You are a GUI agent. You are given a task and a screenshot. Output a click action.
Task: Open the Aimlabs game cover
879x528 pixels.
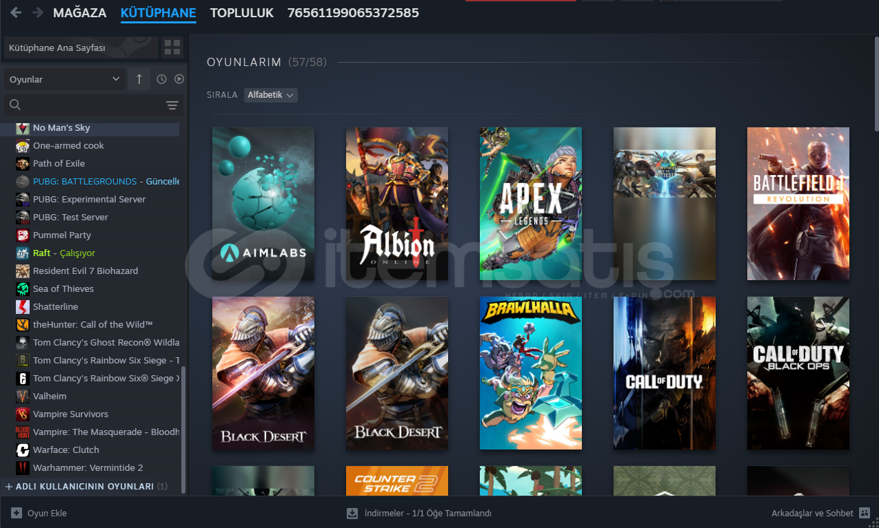pos(263,204)
